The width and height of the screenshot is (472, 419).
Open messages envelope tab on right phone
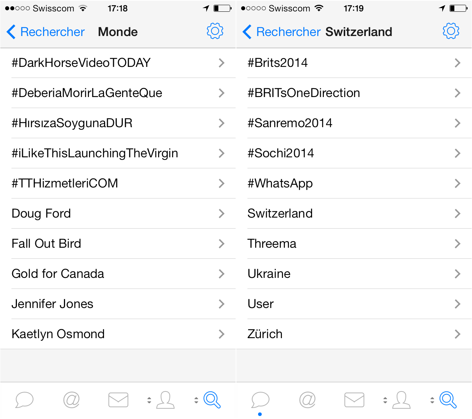click(354, 400)
